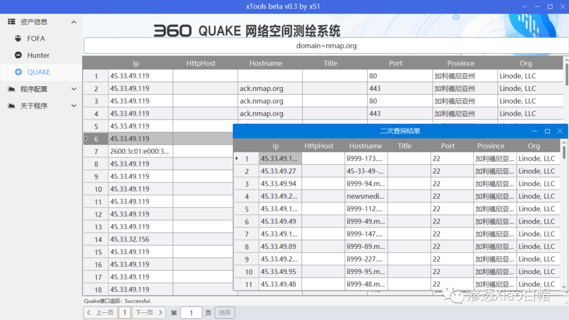Screen dimensions: 569x320
Task: Sort main table by Org column
Action: click(x=525, y=63)
